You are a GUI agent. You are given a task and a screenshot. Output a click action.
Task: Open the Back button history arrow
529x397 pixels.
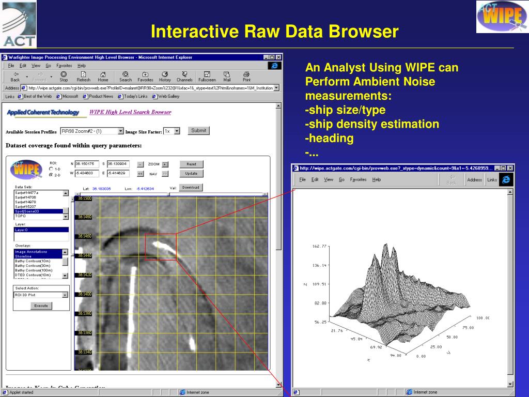coord(27,77)
